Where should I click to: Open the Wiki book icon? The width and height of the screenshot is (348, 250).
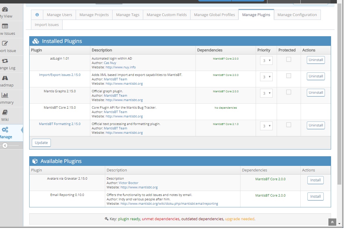tap(5, 112)
